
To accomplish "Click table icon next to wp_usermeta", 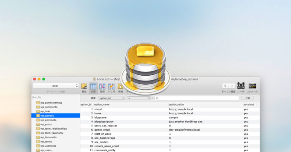I will [x=38, y=146].
